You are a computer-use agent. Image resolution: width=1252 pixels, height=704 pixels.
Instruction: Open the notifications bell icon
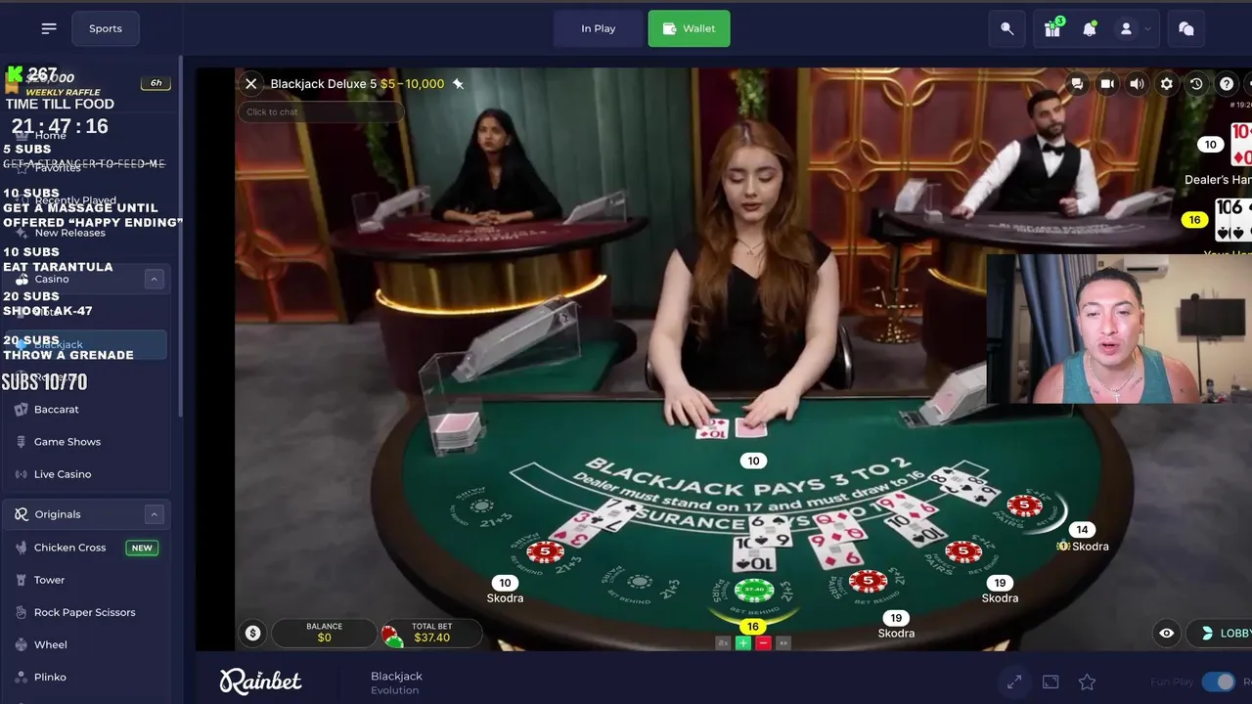(x=1090, y=29)
